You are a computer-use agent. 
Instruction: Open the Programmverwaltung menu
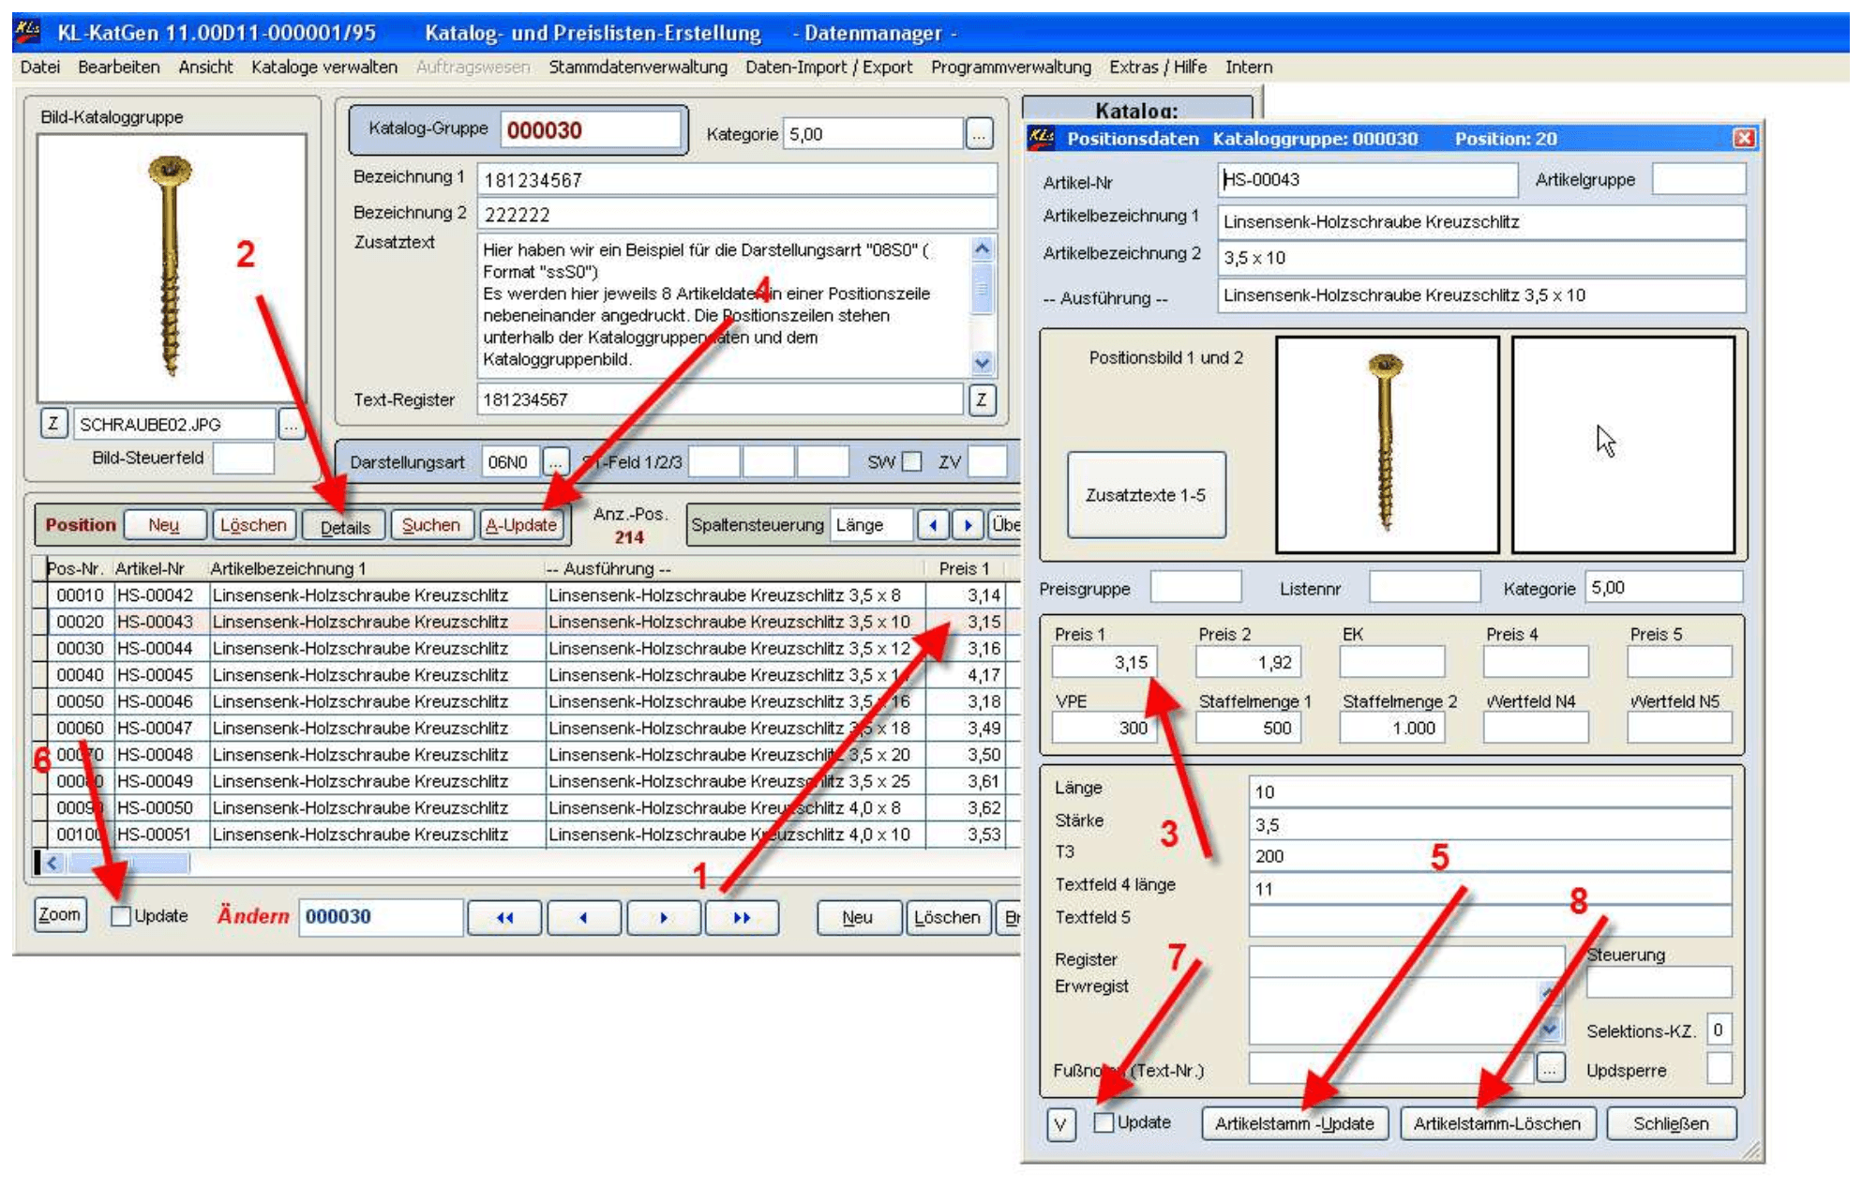pyautogui.click(x=1012, y=68)
